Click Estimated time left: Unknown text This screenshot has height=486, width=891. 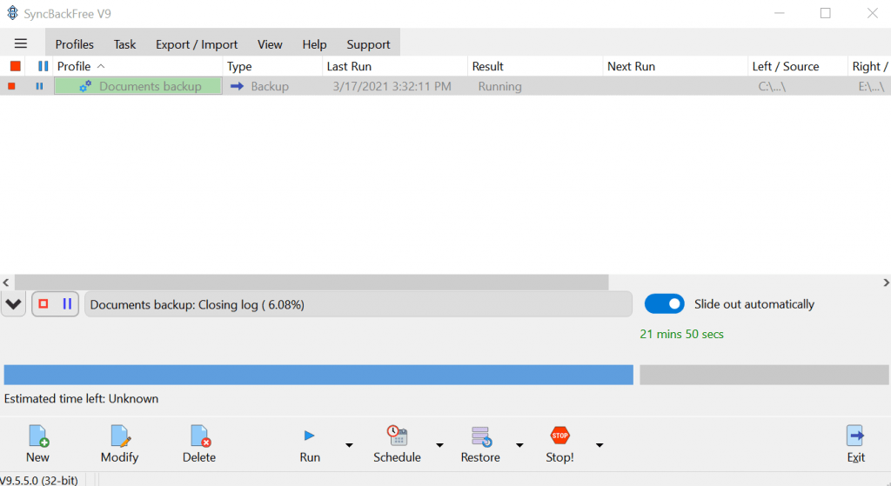81,398
